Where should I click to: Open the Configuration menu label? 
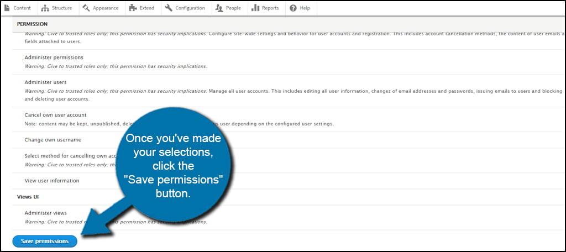pyautogui.click(x=190, y=8)
